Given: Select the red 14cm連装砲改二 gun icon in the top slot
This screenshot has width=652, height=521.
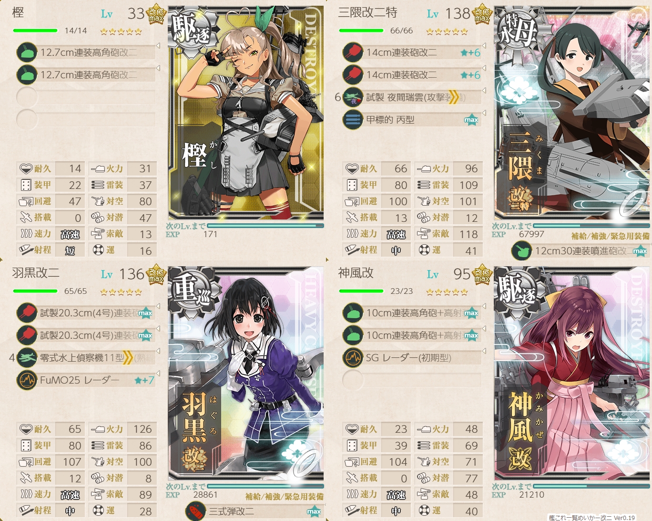Looking at the screenshot, I should (x=353, y=52).
